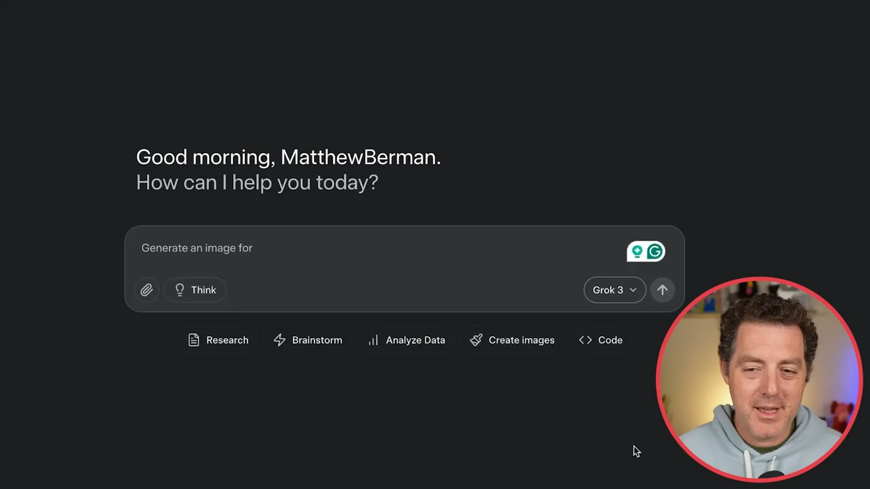The width and height of the screenshot is (870, 489).
Task: Click the "How can I help you today?" text
Action: 257,183
